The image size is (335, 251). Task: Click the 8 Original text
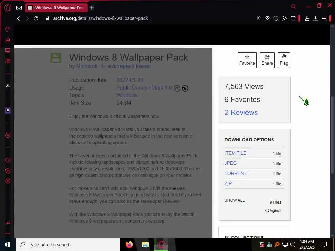273,211
